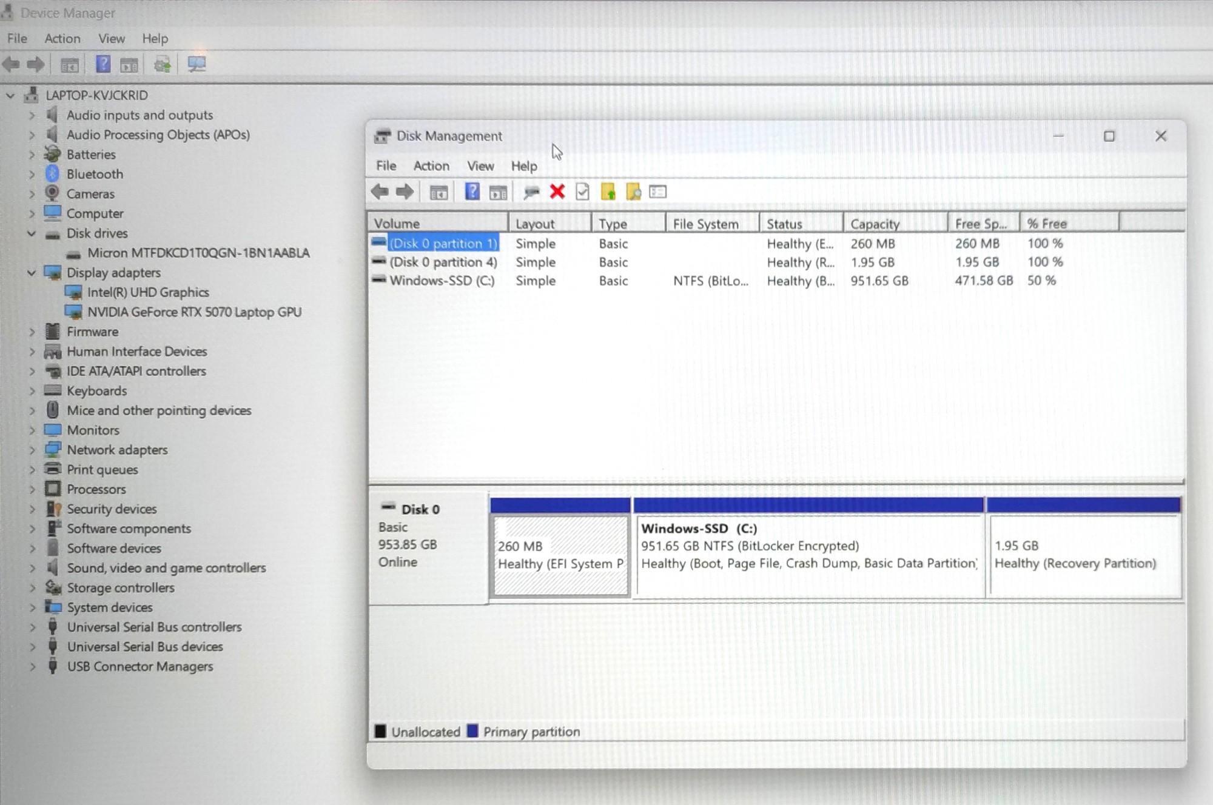Click the Back arrow in Disk Management toolbar
The width and height of the screenshot is (1213, 805).
point(380,192)
